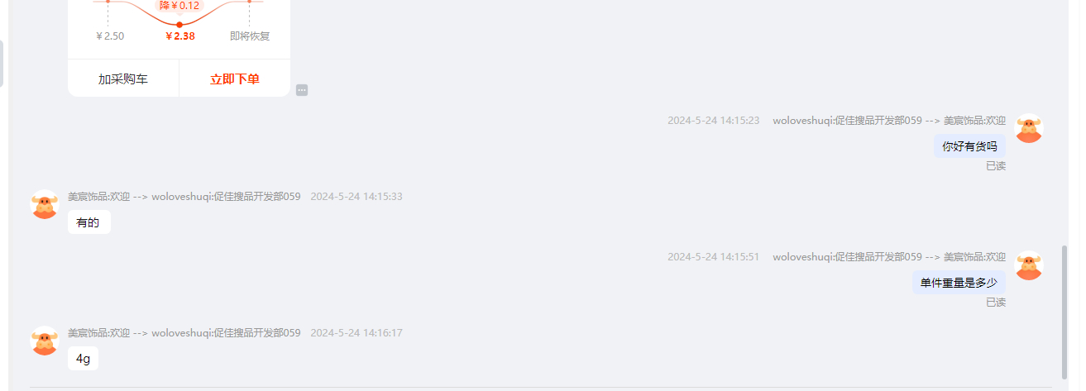Select the 你好有货吗 message bubble
The image size is (1086, 391).
pyautogui.click(x=969, y=146)
